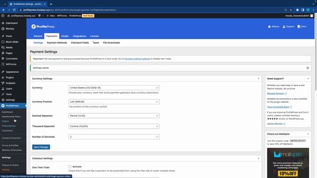
Task: Open Tools in sidebar
Action: point(9,94)
